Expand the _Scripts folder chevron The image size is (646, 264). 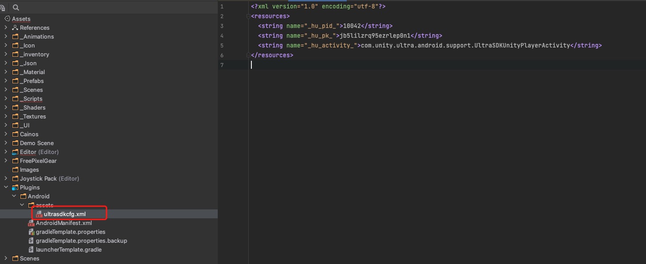click(x=6, y=99)
